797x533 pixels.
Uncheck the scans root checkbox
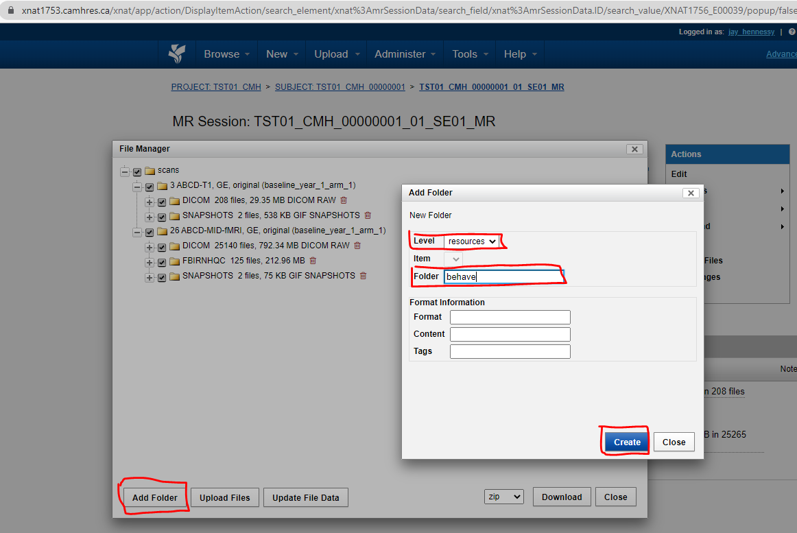coord(137,171)
